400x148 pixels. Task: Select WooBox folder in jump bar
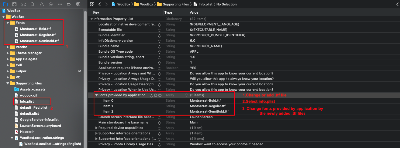tap(144, 4)
